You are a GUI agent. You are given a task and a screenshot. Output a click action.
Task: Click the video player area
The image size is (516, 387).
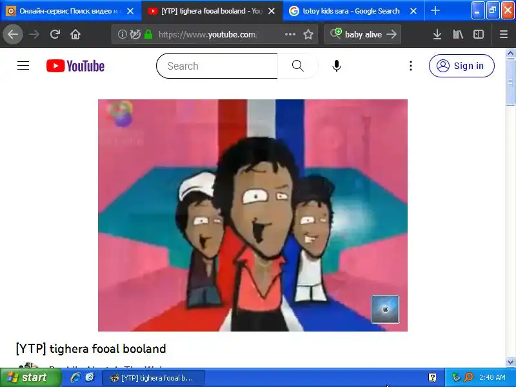[x=253, y=215]
